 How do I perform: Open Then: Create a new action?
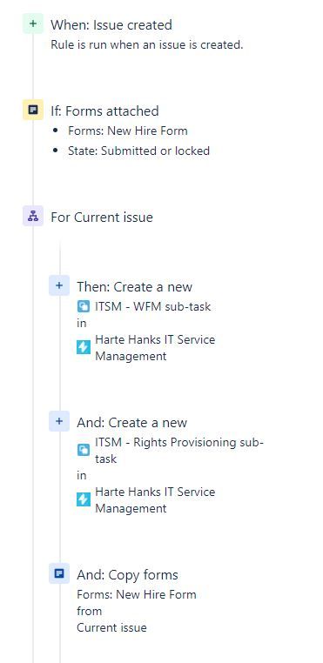[135, 286]
